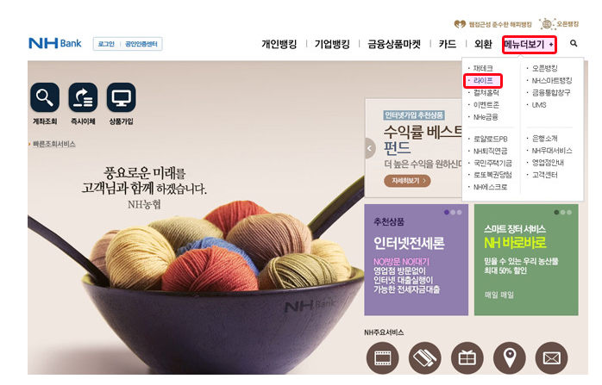The height and width of the screenshot is (385, 602).
Task: Click the 로그인 button
Action: tap(106, 44)
